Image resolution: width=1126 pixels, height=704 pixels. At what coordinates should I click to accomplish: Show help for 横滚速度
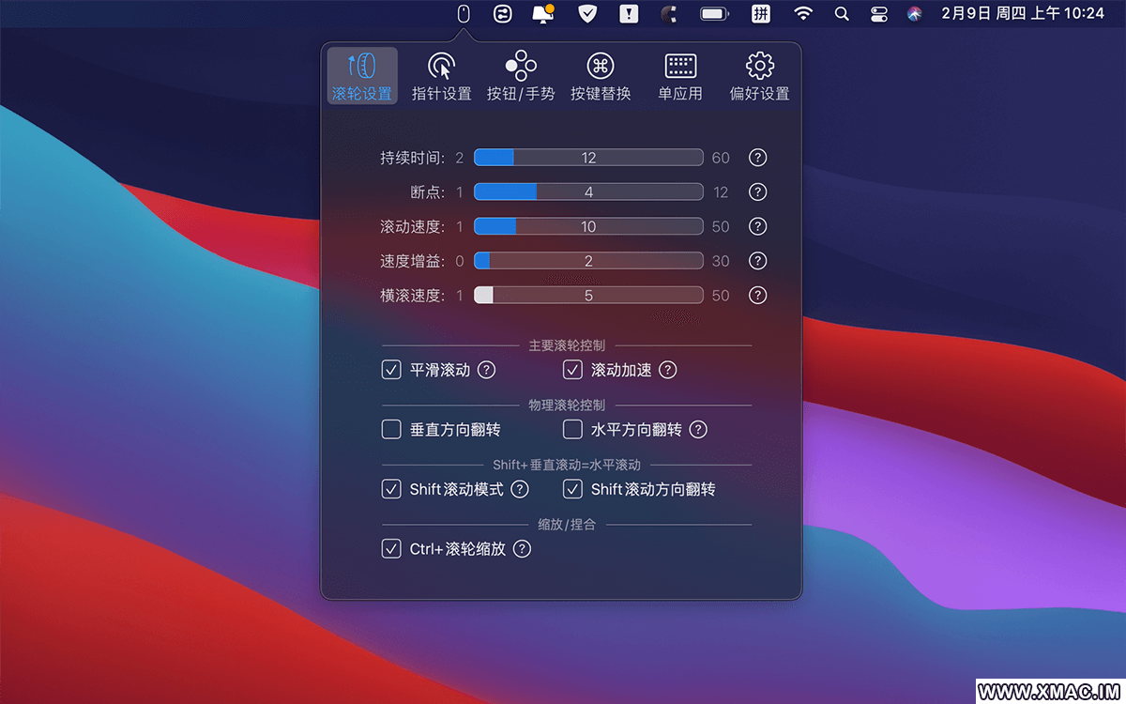[x=758, y=295]
